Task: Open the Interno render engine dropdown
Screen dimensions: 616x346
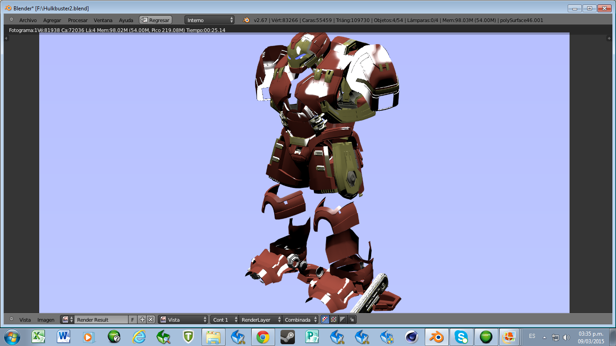Action: tap(210, 20)
